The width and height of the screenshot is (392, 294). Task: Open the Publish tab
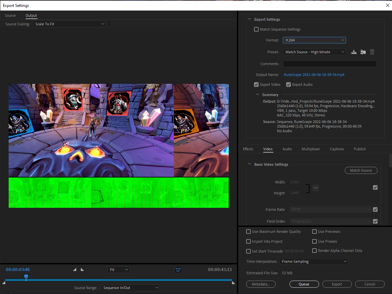point(360,149)
